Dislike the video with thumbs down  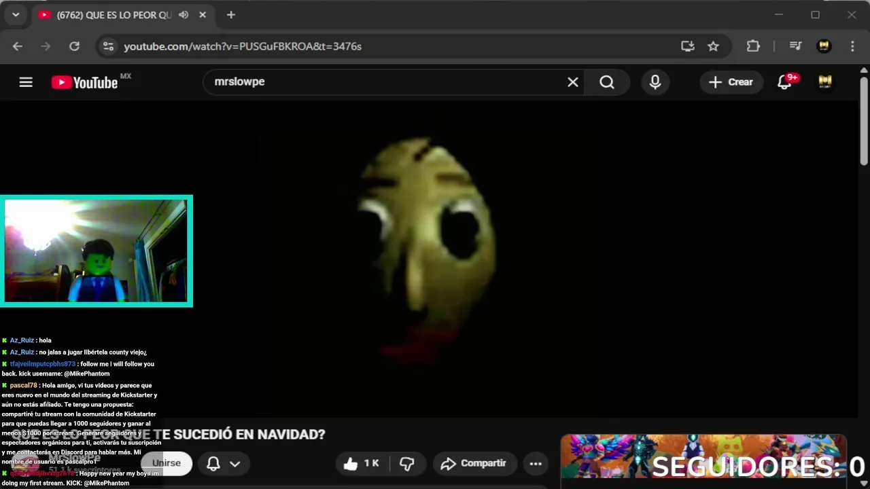coord(407,463)
